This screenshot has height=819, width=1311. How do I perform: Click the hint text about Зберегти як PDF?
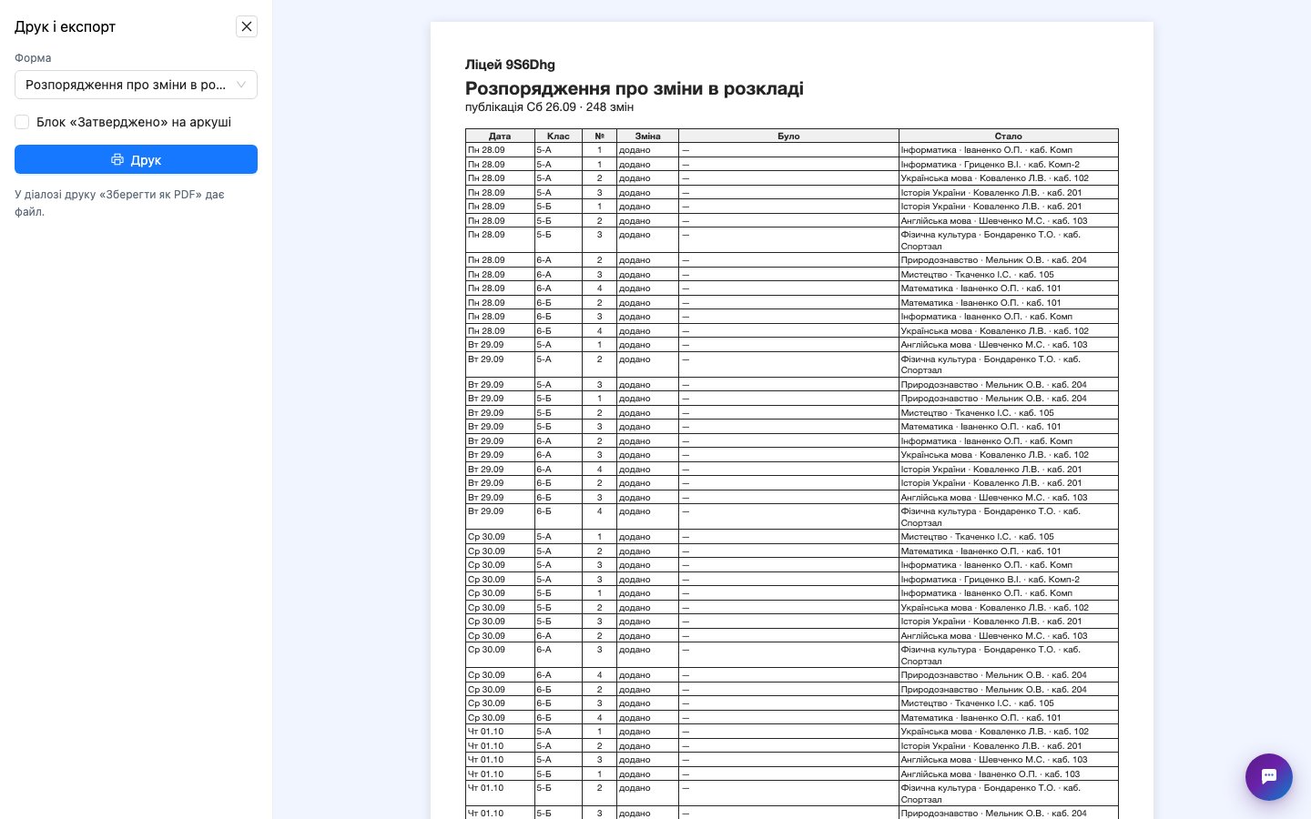(x=119, y=203)
